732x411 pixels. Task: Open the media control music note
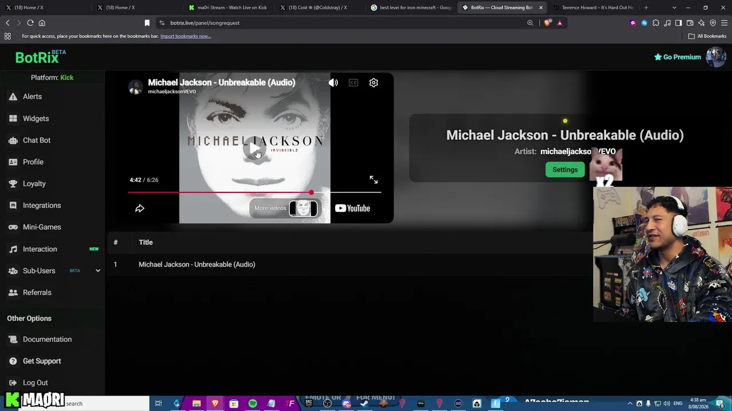click(667, 23)
